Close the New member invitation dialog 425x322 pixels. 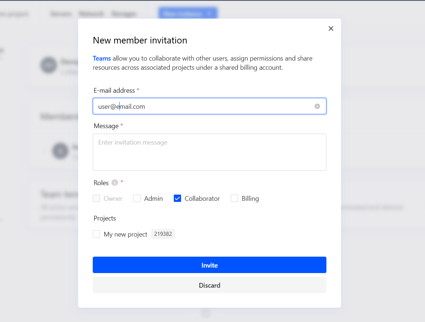(331, 28)
